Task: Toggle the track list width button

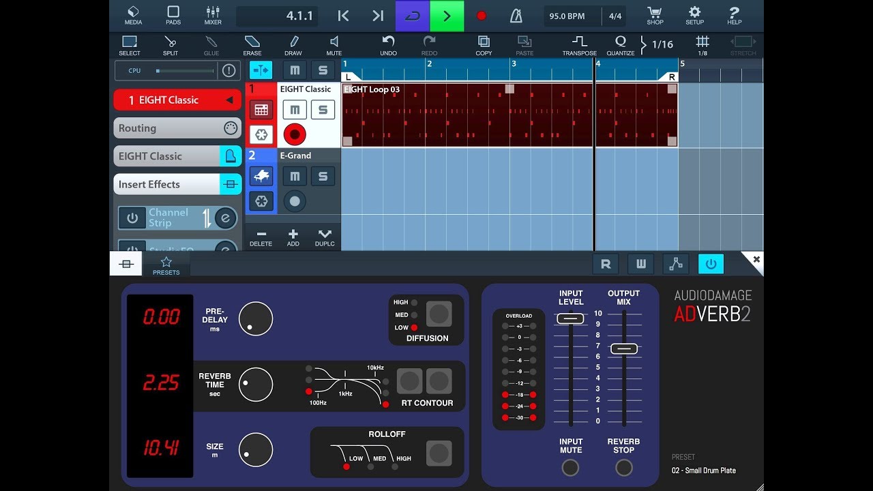Action: [x=261, y=70]
